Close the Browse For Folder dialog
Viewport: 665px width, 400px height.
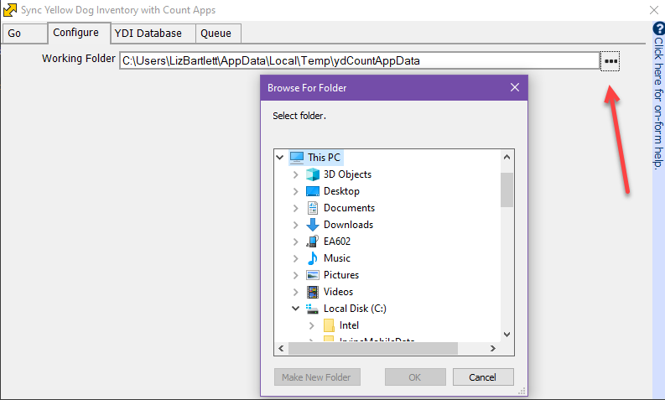click(x=514, y=88)
